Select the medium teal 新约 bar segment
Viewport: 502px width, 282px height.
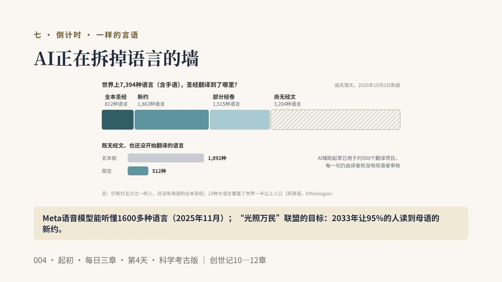point(172,119)
